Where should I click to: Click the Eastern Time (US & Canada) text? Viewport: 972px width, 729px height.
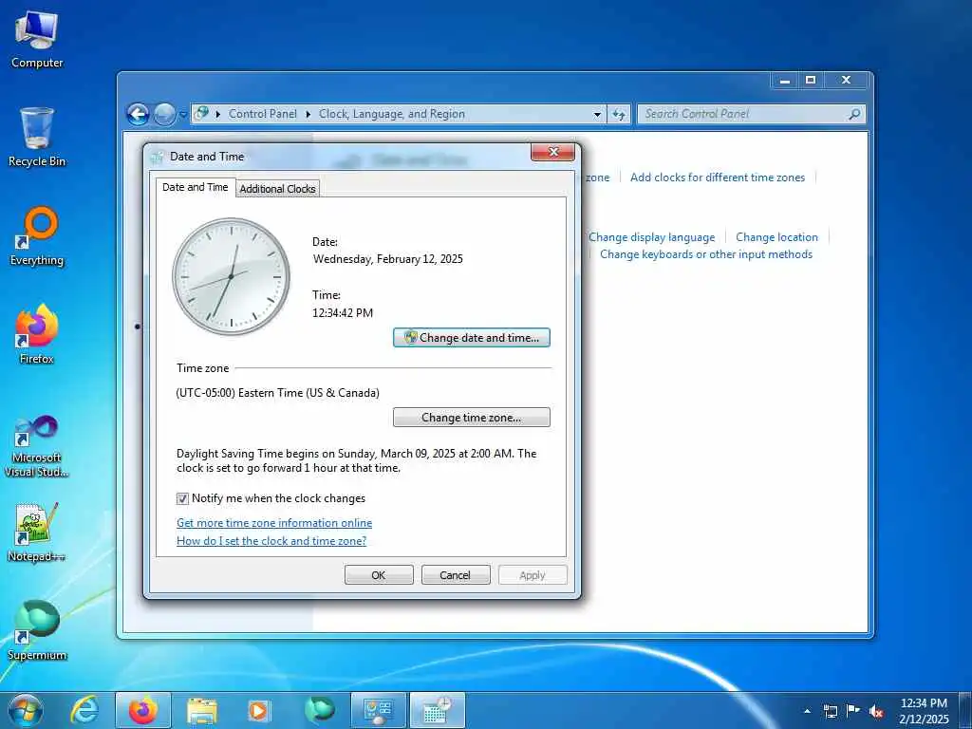(278, 393)
